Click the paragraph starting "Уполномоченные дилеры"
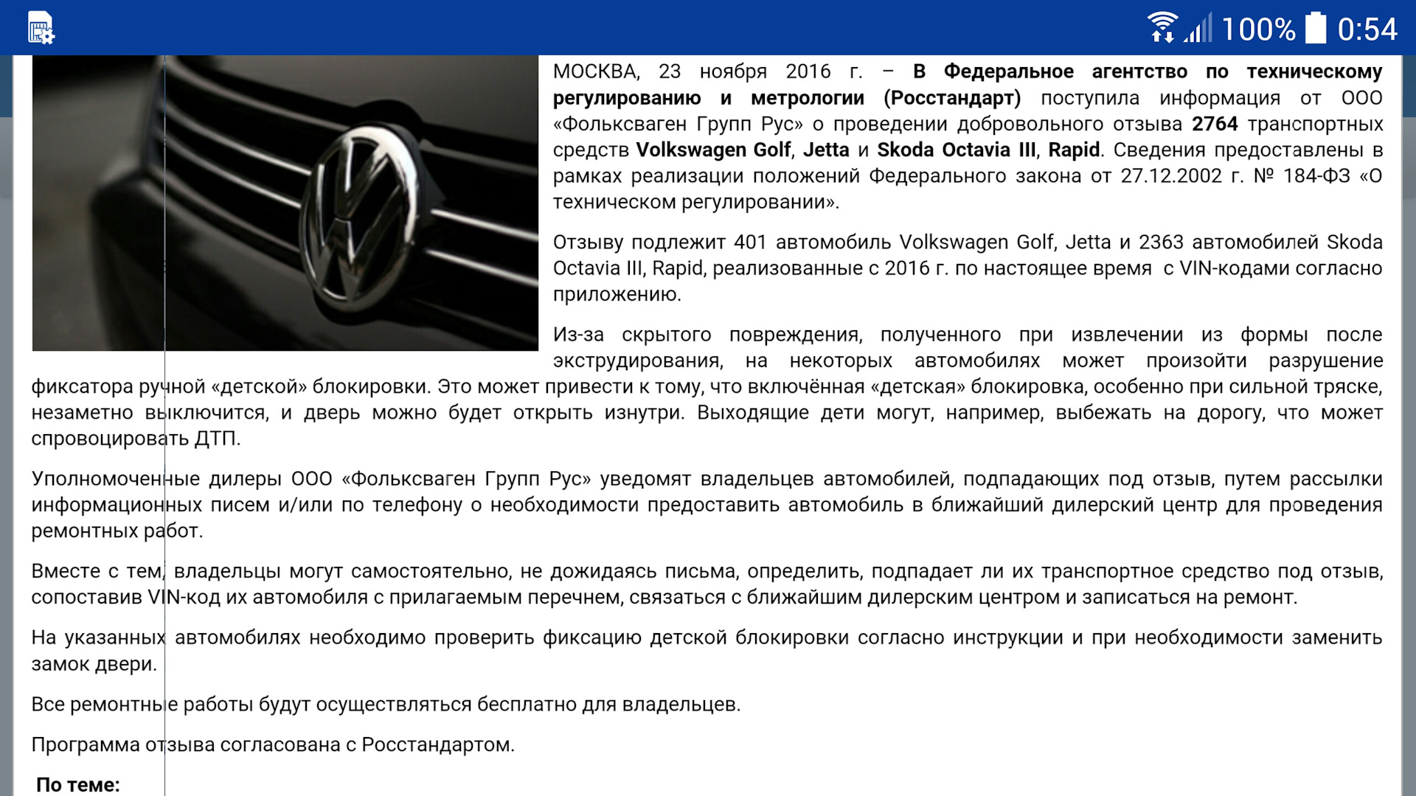Viewport: 1416px width, 796px height. pyautogui.click(x=706, y=505)
